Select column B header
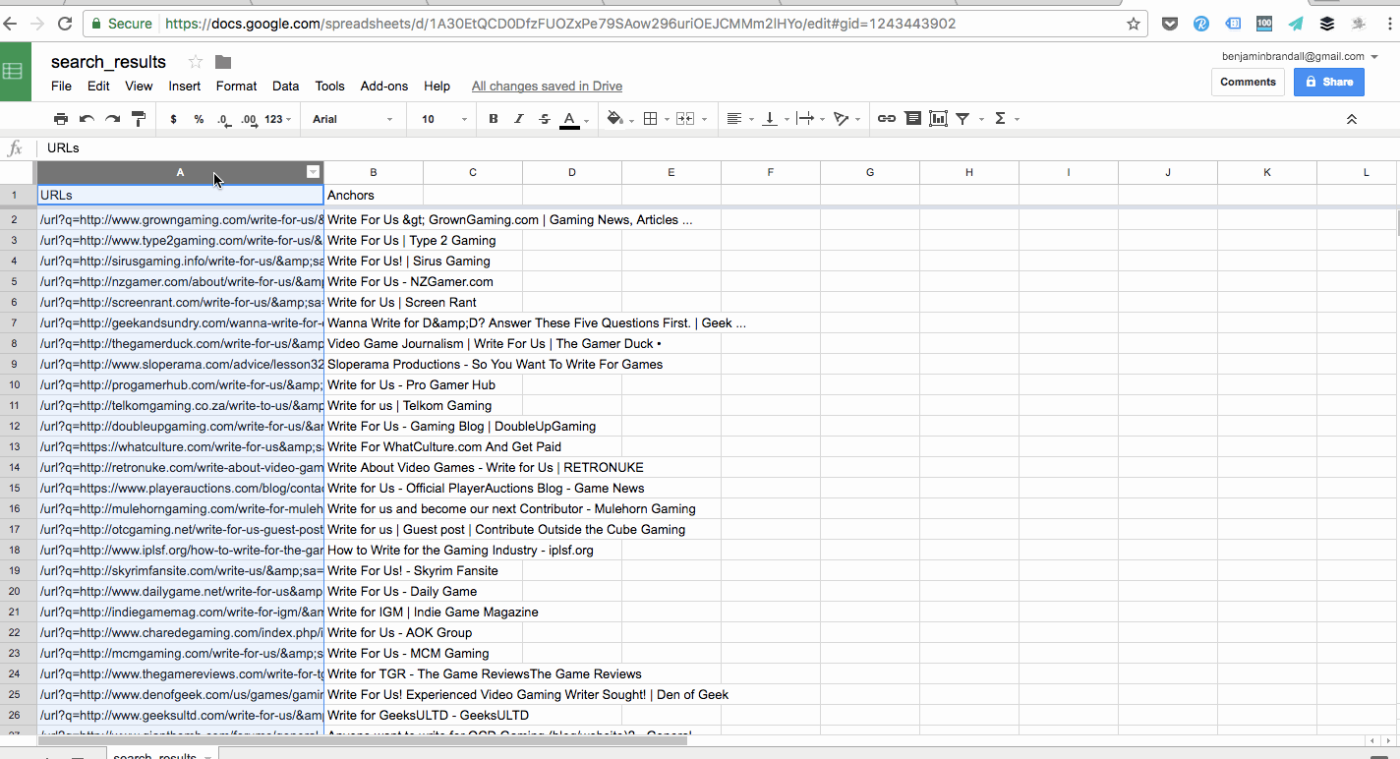The height and width of the screenshot is (759, 1400). (374, 172)
